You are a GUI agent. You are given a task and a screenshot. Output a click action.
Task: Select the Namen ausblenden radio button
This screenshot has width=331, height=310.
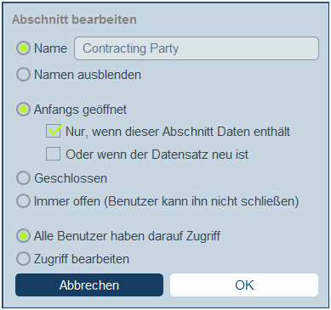point(23,75)
